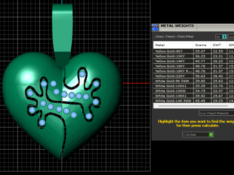Select the Yellow Gold:18KY R... row
Screen dimensions: 234x175
[x=194, y=71]
